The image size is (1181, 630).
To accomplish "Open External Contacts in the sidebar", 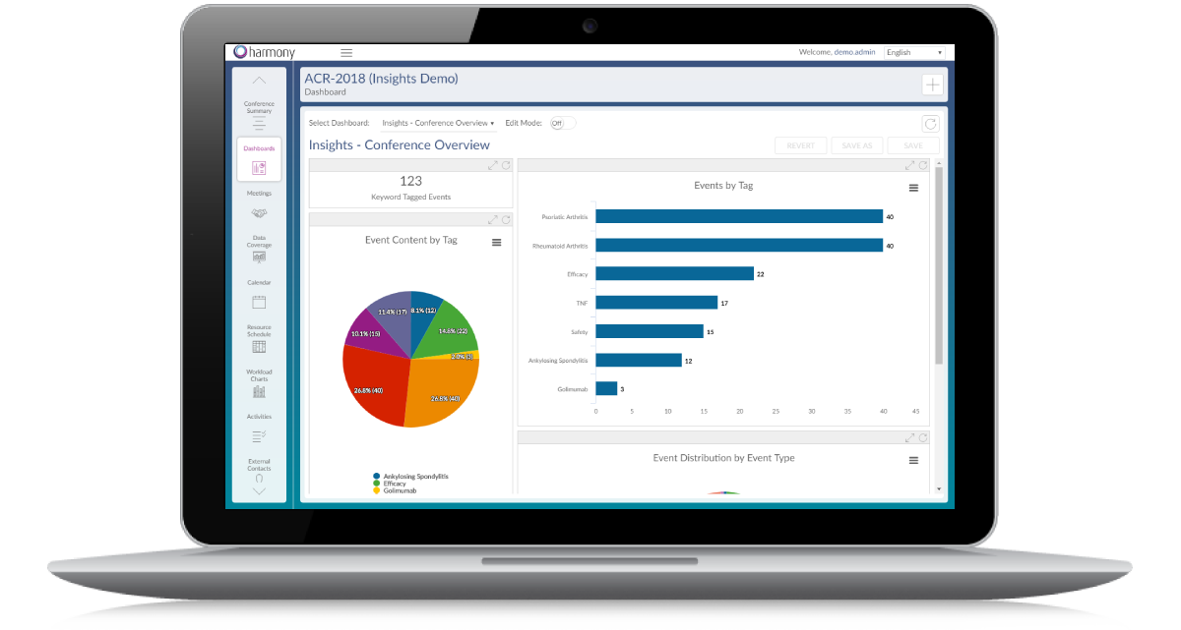I will click(x=259, y=469).
